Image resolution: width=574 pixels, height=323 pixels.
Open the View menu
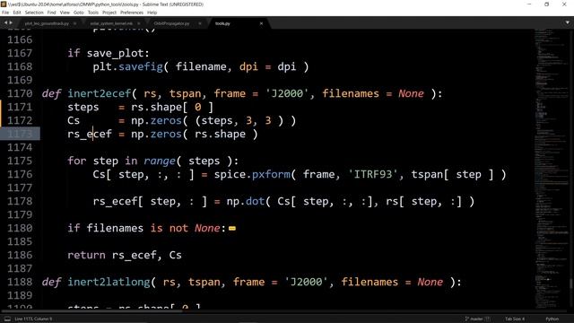click(x=65, y=13)
